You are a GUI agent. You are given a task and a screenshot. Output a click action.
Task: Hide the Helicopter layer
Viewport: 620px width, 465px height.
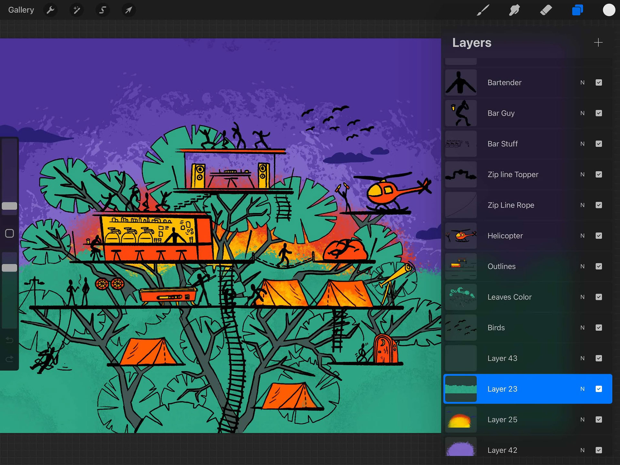599,236
